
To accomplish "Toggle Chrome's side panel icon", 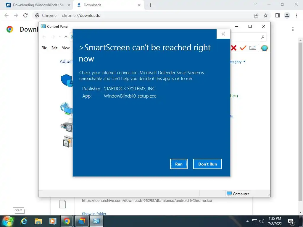I will click(278, 15).
